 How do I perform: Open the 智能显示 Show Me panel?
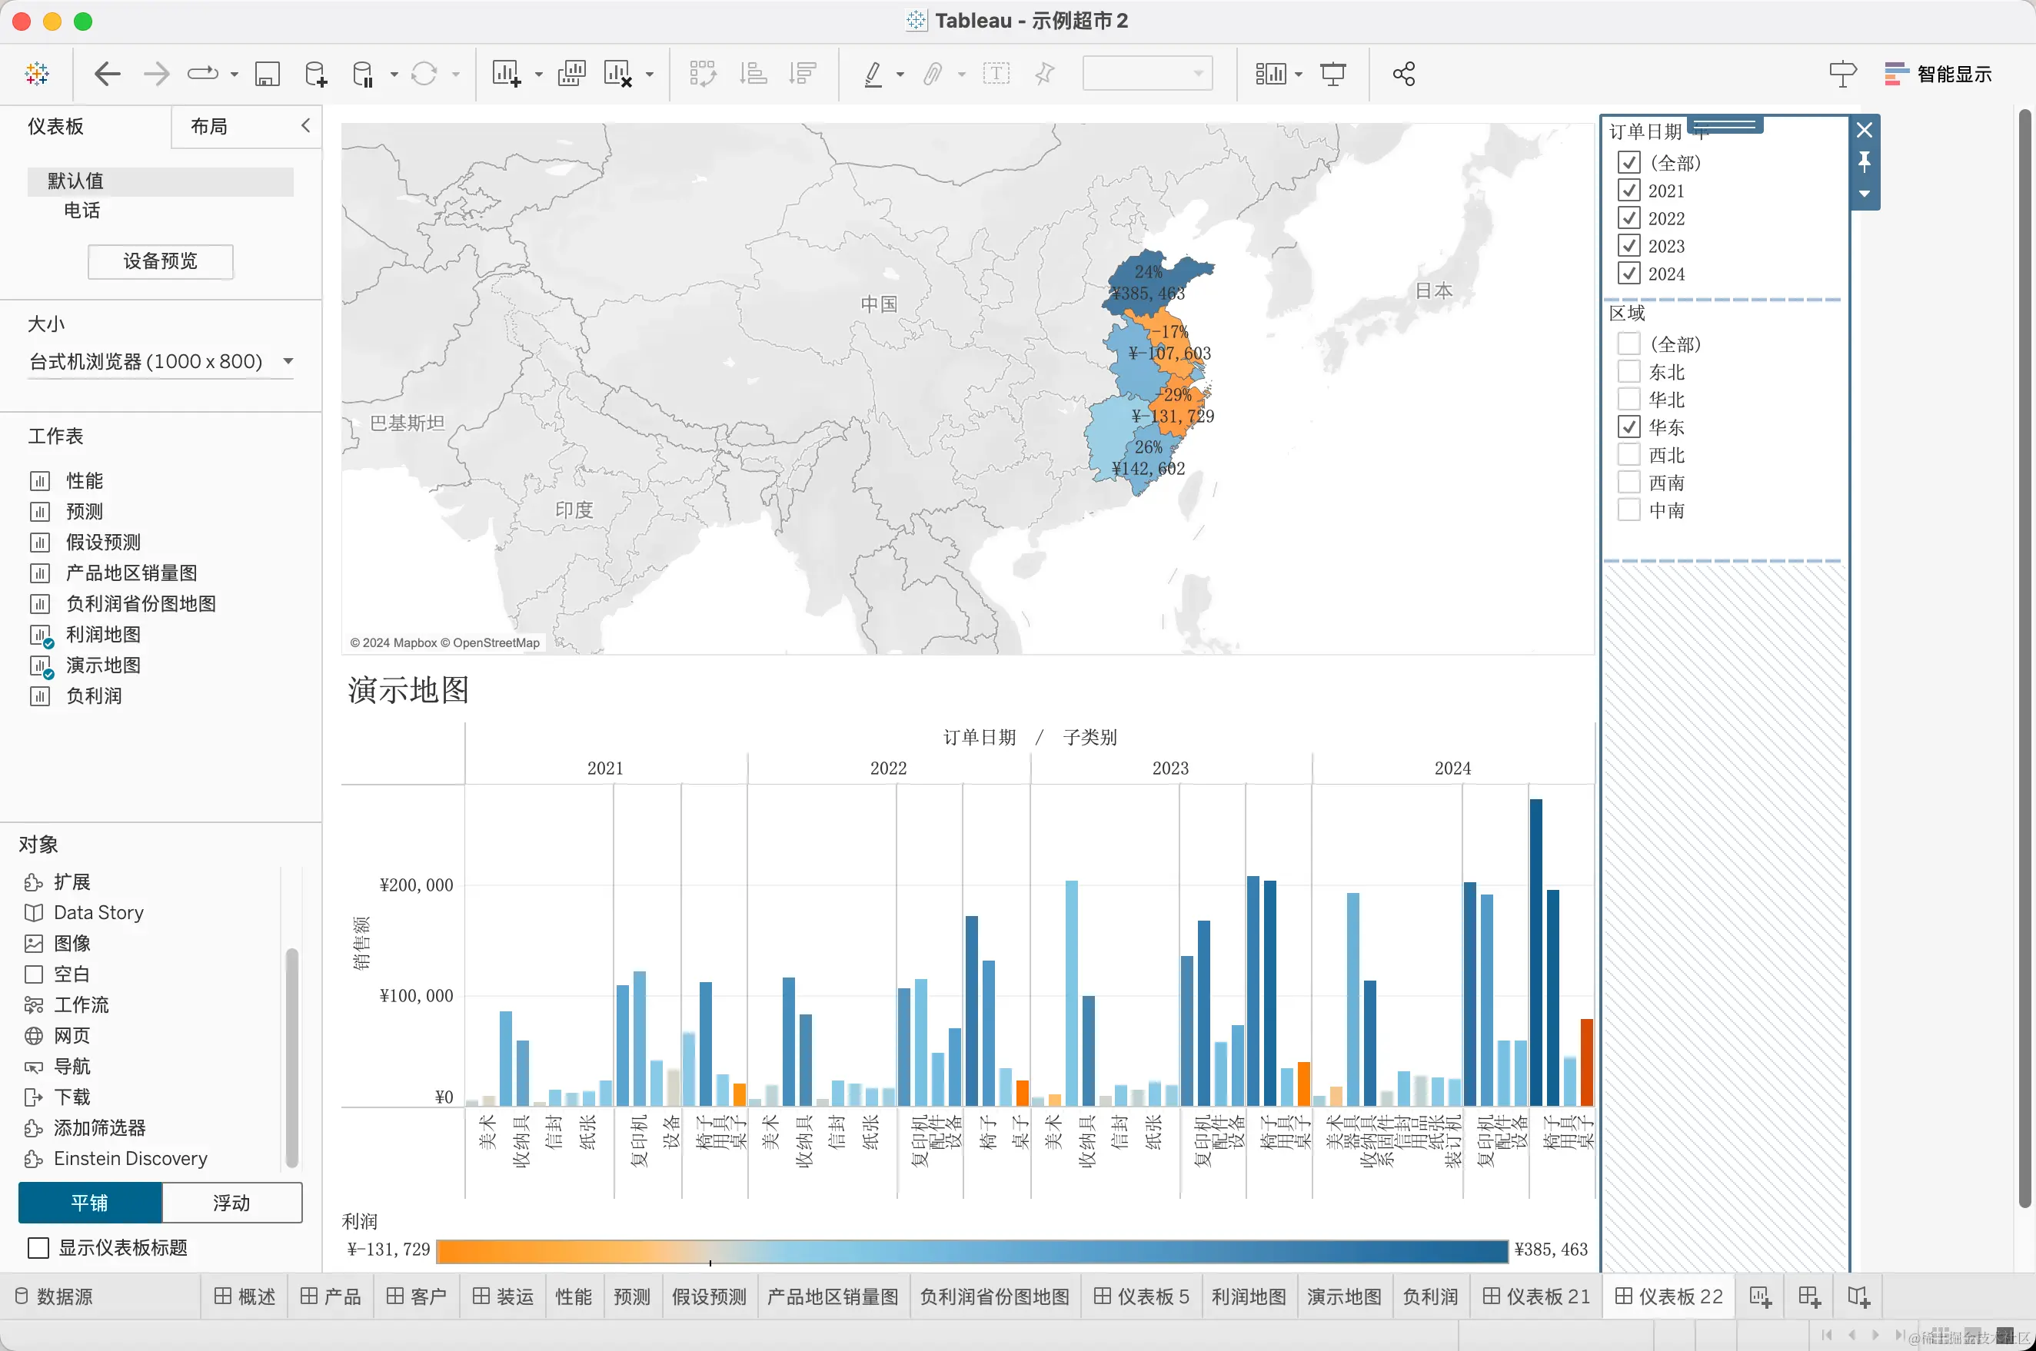[x=1938, y=74]
